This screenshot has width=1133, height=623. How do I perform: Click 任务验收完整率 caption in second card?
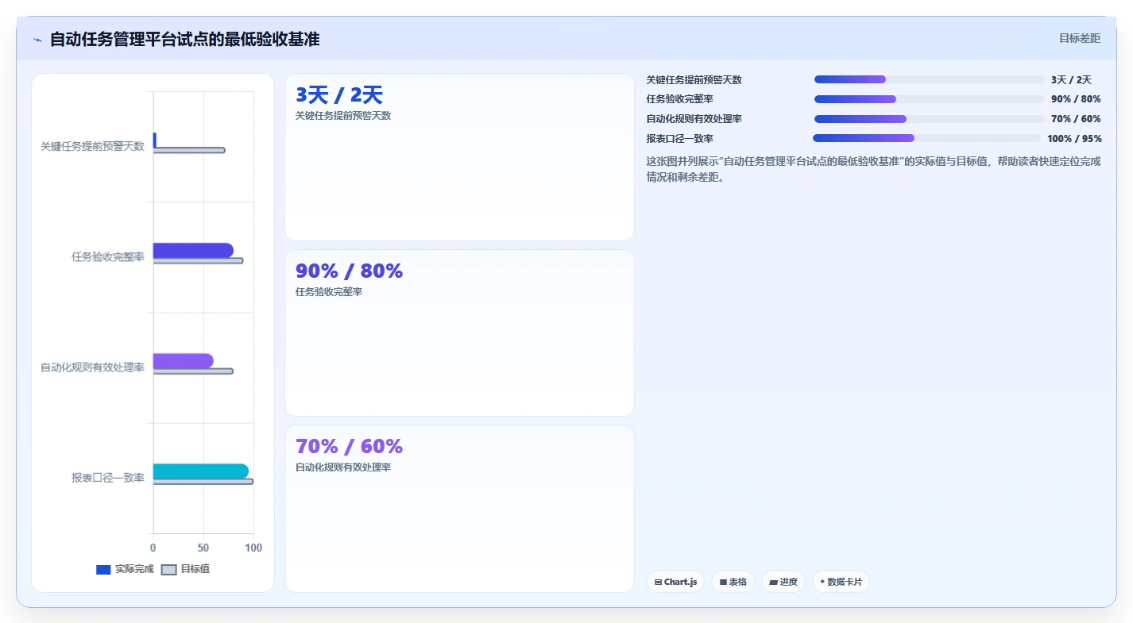click(x=329, y=292)
